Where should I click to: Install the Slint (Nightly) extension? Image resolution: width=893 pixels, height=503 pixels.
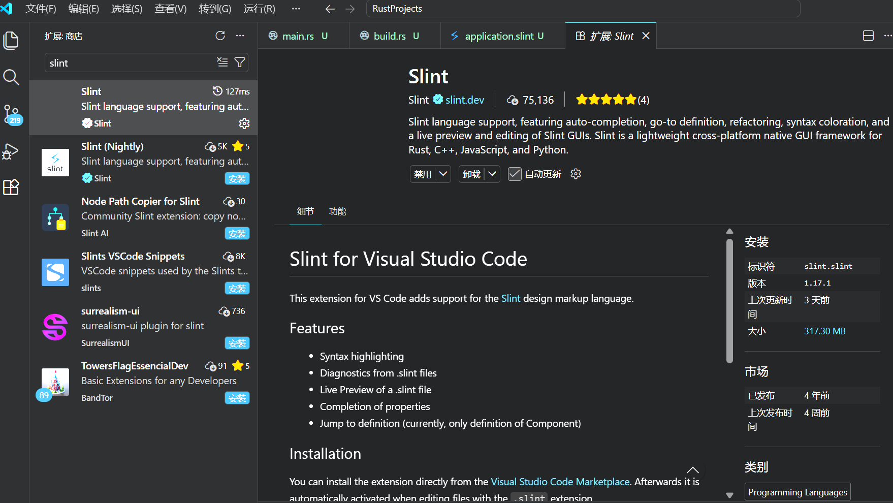[237, 178]
